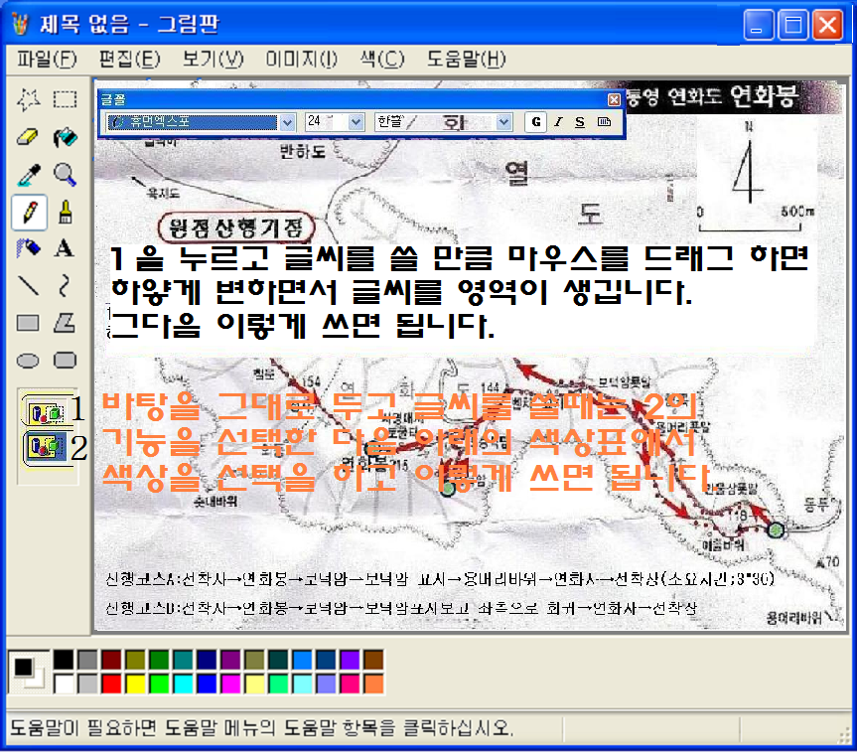This screenshot has width=857, height=752.
Task: Click the Paint icon in title bar
Action: [20, 24]
